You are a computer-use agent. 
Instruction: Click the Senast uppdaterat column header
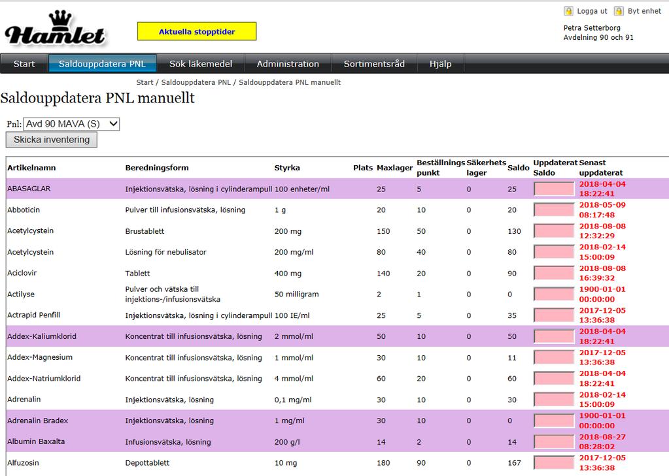pyautogui.click(x=601, y=168)
